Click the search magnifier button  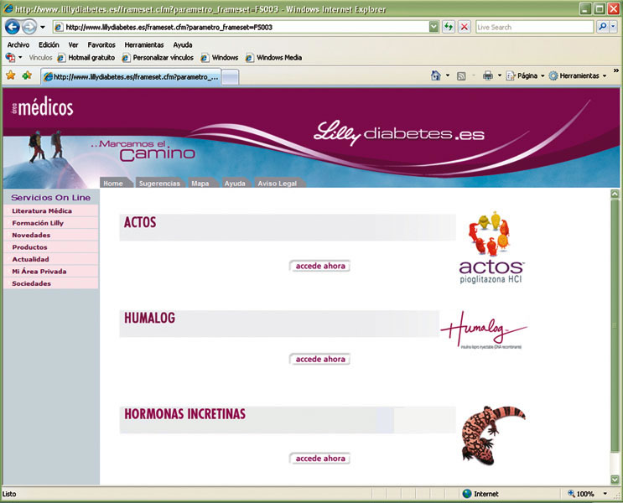tap(603, 27)
